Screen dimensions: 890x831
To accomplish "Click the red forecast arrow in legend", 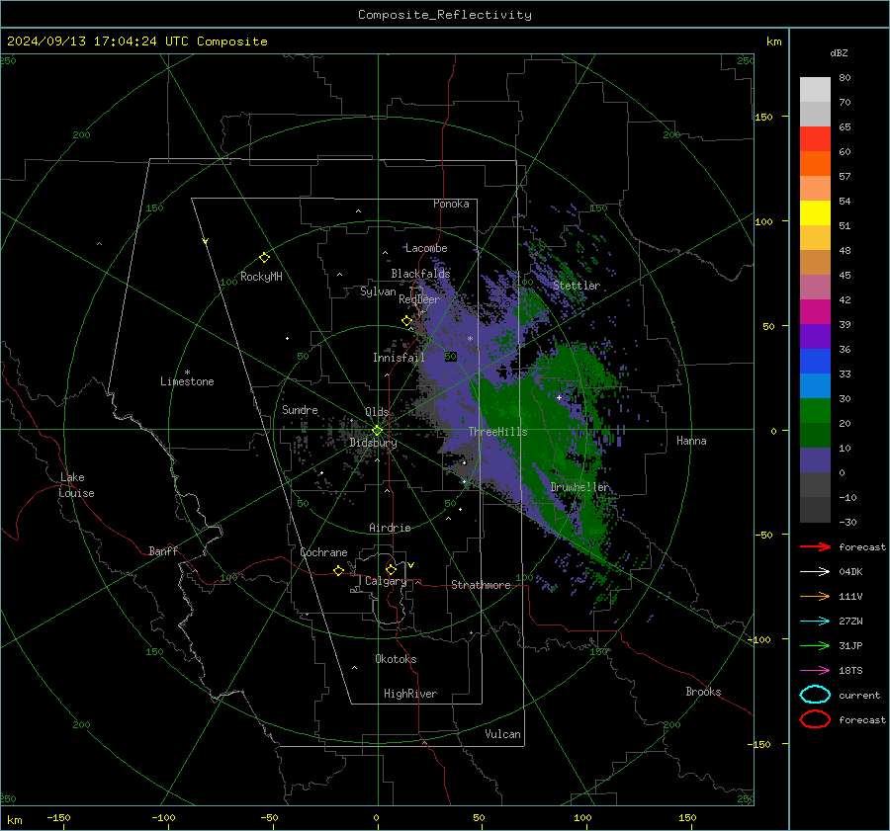I will [815, 546].
